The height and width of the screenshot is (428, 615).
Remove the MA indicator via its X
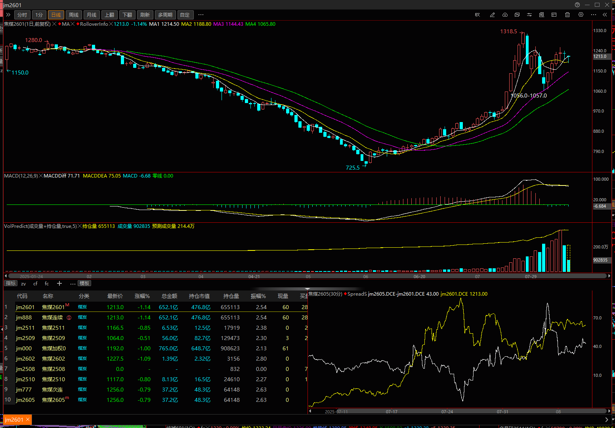[x=73, y=24]
